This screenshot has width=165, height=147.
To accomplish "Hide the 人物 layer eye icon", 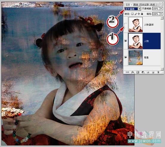I will pyautogui.click(x=126, y=41).
